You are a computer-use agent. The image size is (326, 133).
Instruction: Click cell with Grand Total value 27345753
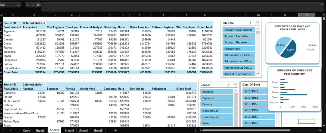pyautogui.click(x=205, y=72)
